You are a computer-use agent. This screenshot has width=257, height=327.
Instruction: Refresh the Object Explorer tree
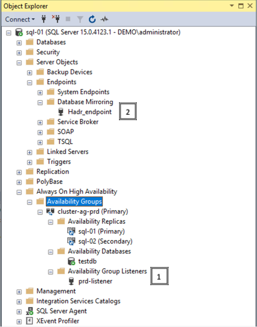(x=92, y=19)
